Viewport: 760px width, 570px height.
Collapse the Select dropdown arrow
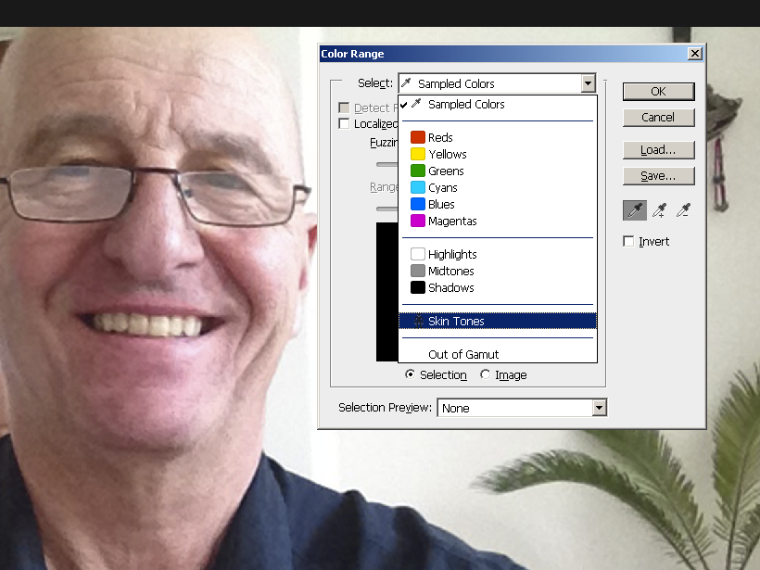[588, 83]
